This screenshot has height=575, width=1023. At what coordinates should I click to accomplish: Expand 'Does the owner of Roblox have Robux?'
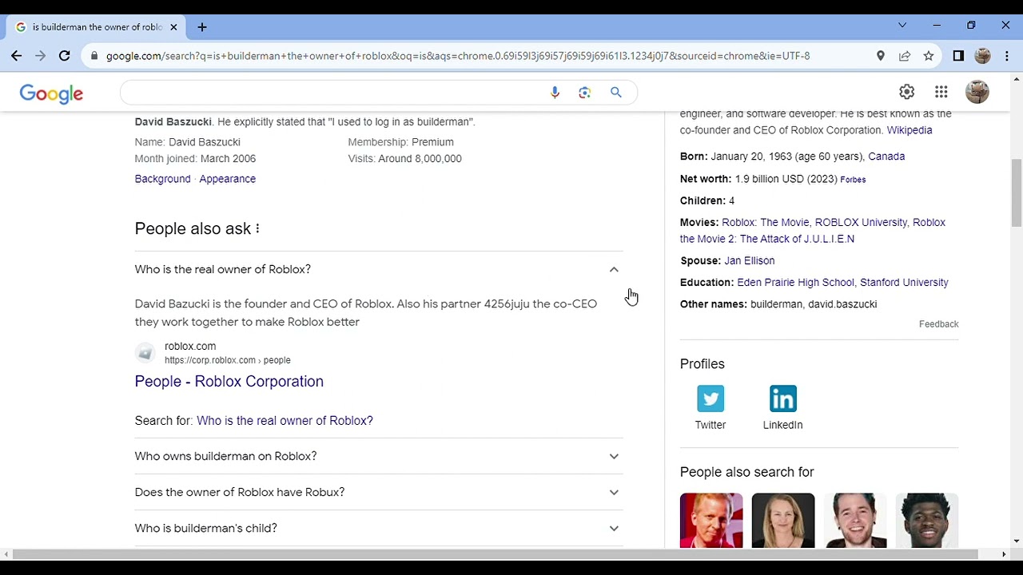click(379, 492)
